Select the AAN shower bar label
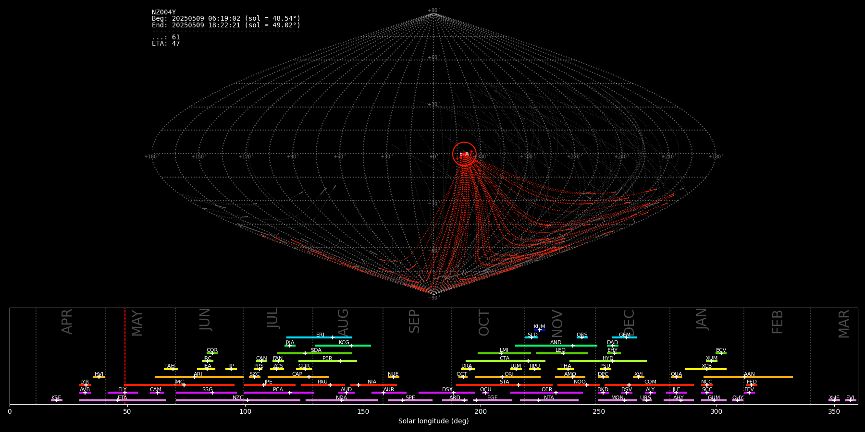Image resolution: width=865 pixels, height=432 pixels. coord(749,374)
